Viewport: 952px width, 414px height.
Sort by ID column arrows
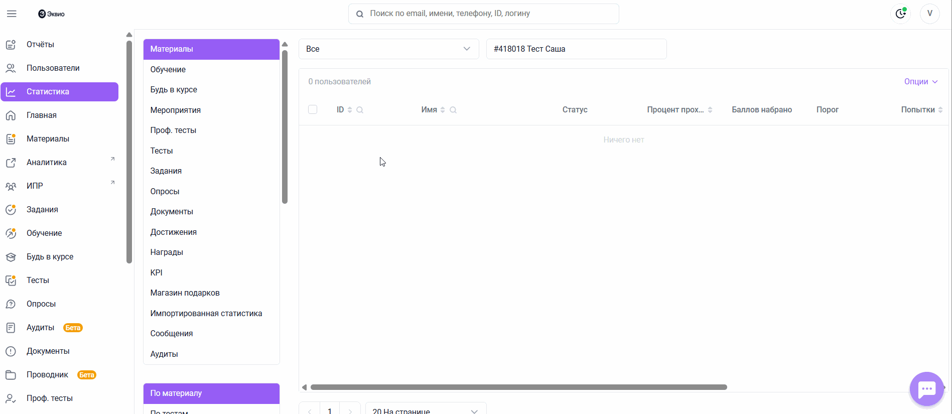[x=350, y=110]
